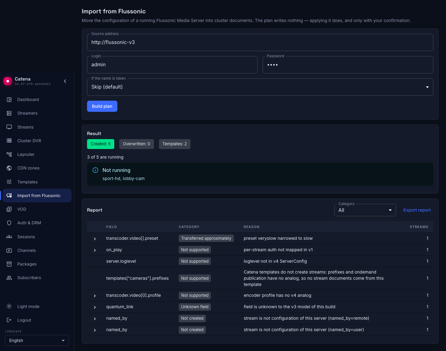
Task: Click the STREAMS column header
Action: (419, 227)
